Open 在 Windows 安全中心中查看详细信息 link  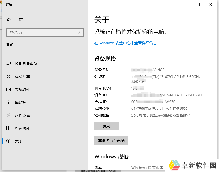click(x=126, y=43)
